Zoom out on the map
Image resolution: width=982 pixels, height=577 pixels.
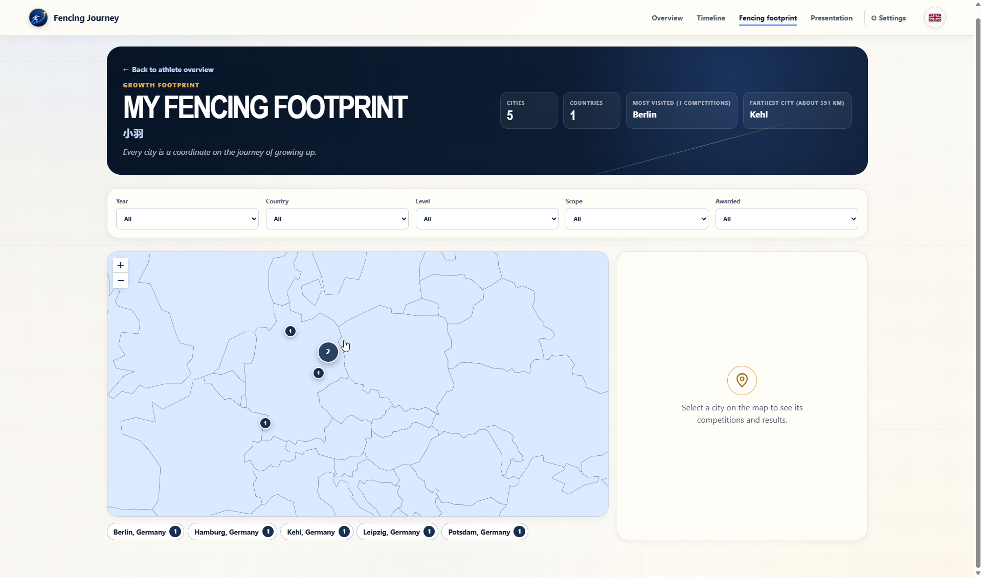pos(121,281)
